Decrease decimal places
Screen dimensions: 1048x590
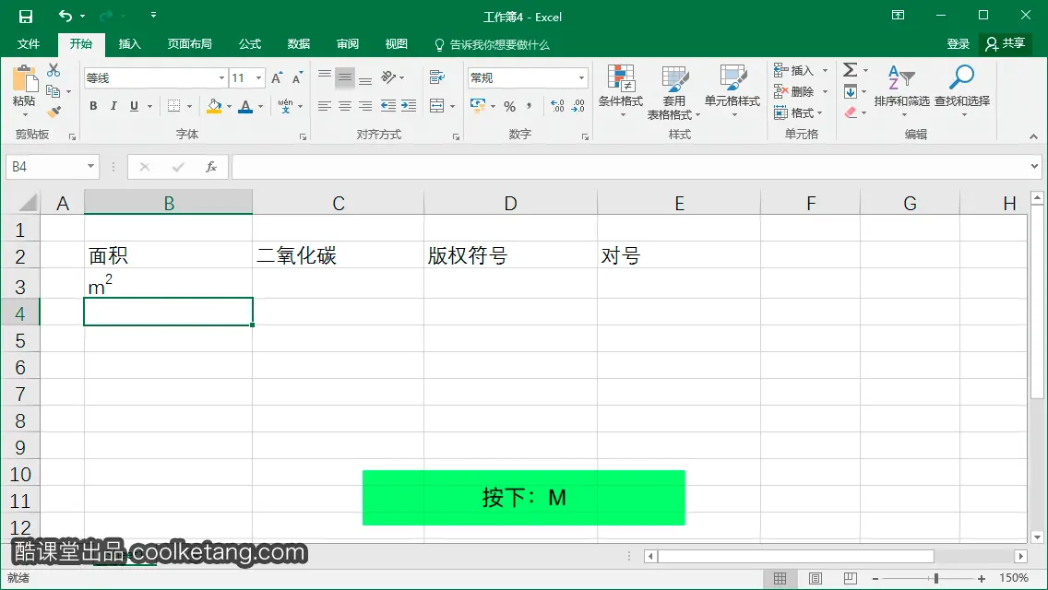[x=578, y=106]
